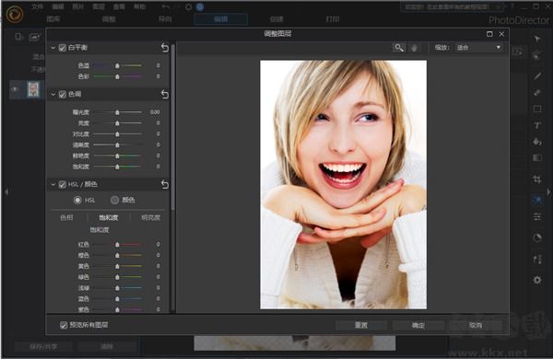Select the arrow pointer tool in right toolbar
This screenshot has height=359, width=553.
(537, 39)
